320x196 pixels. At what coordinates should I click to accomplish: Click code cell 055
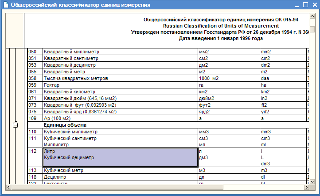(x=35, y=72)
